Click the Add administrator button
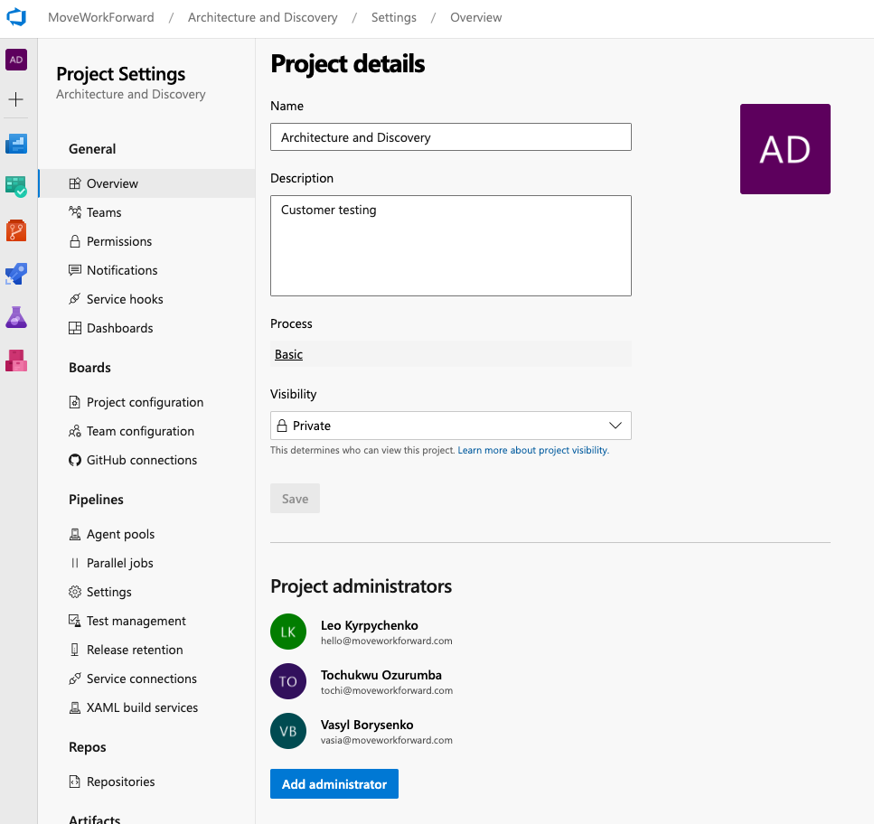Image resolution: width=874 pixels, height=824 pixels. point(334,784)
